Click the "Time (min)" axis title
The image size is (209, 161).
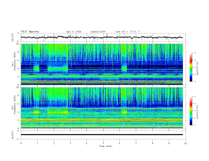[x=106, y=146]
